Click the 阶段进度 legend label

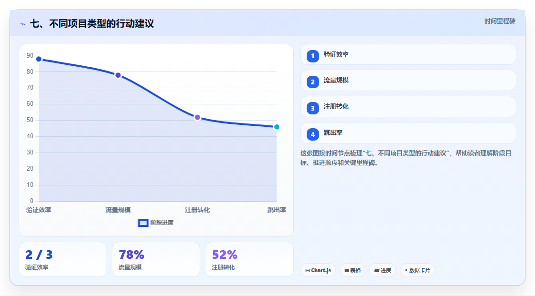pyautogui.click(x=162, y=223)
